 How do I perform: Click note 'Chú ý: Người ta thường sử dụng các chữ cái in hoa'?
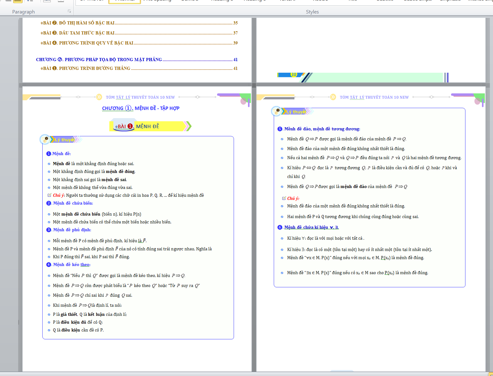(x=126, y=195)
